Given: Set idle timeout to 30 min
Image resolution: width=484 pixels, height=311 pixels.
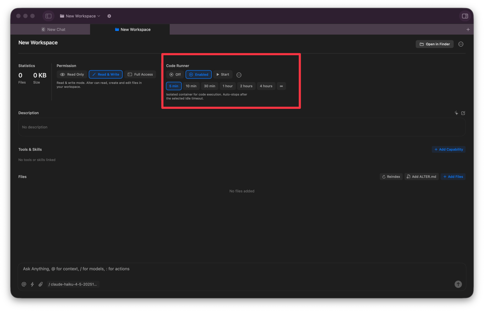Looking at the screenshot, I should [209, 86].
